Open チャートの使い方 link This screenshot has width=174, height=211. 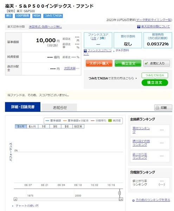click(27, 206)
